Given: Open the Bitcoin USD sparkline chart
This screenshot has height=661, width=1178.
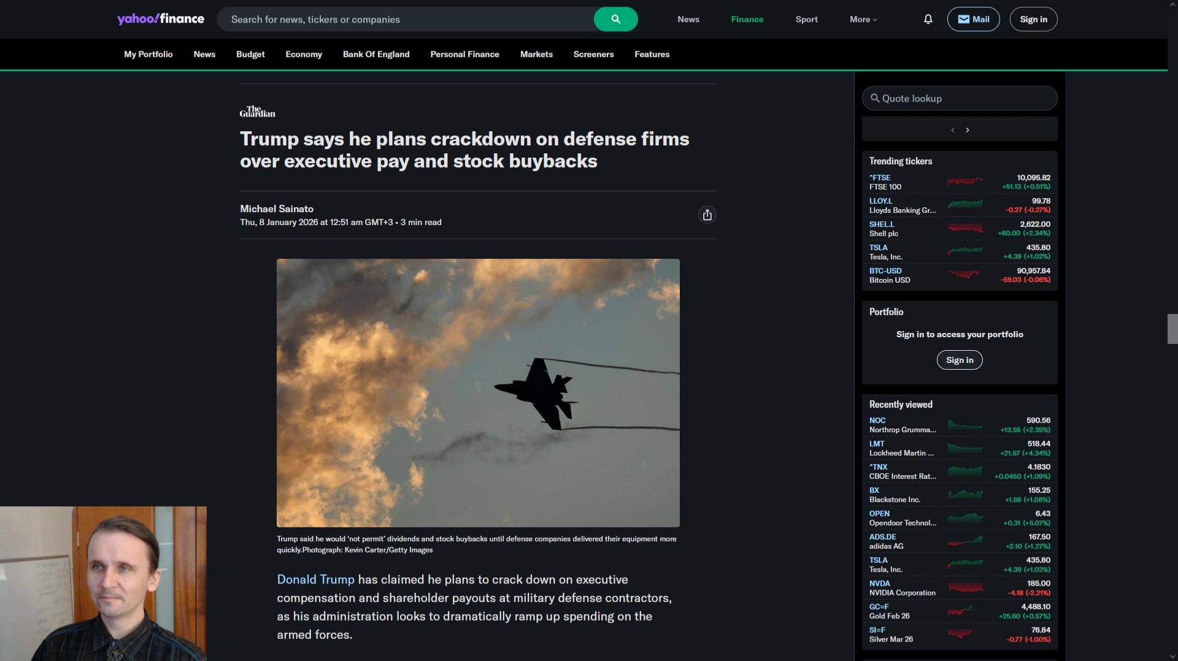Looking at the screenshot, I should [x=965, y=275].
